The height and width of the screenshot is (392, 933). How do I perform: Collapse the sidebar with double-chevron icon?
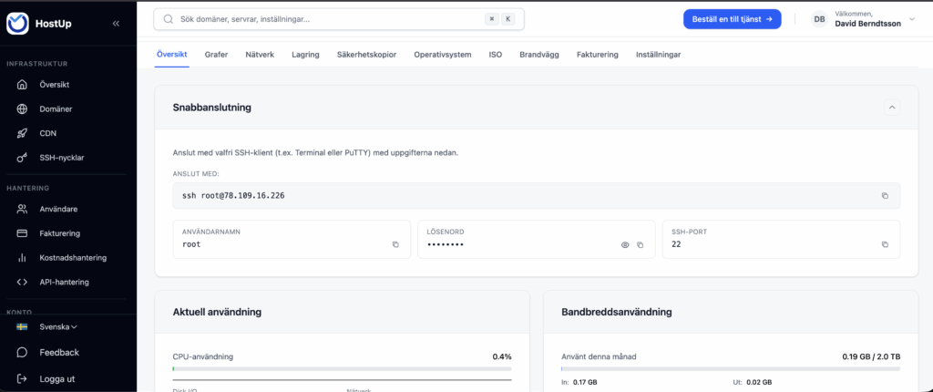[x=116, y=24]
